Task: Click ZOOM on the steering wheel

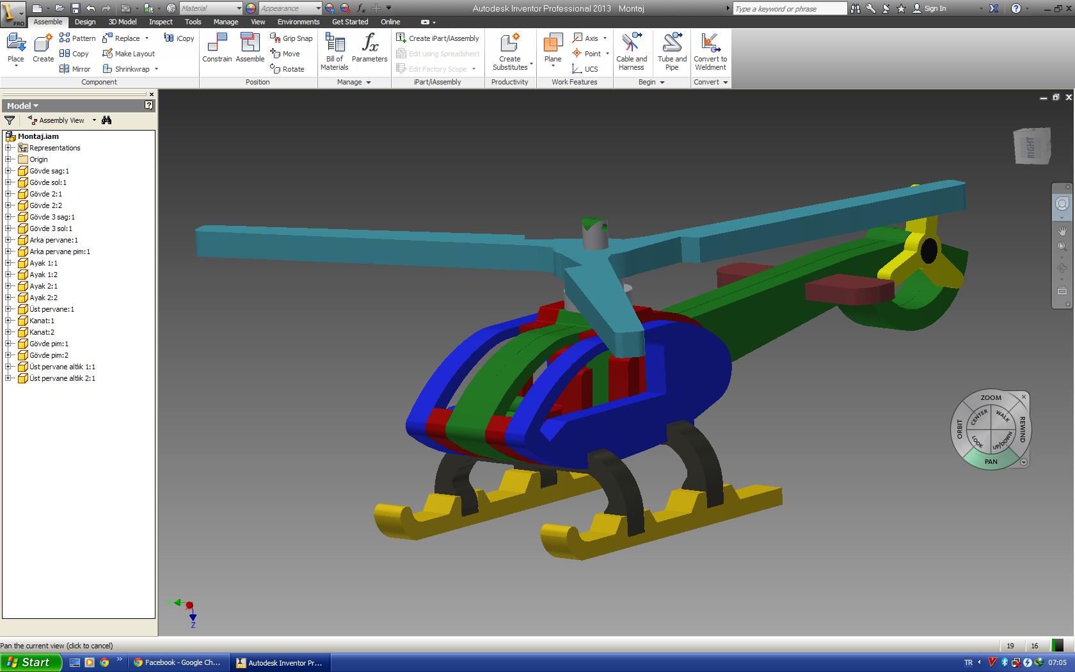Action: click(x=991, y=397)
